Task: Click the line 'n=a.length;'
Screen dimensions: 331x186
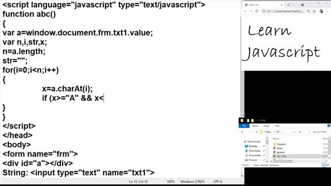Action: [24, 51]
